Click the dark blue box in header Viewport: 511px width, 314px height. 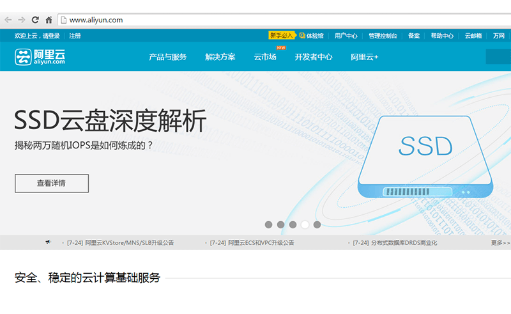point(498,57)
